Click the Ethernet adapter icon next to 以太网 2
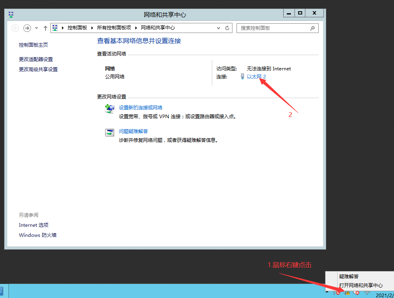 242,76
